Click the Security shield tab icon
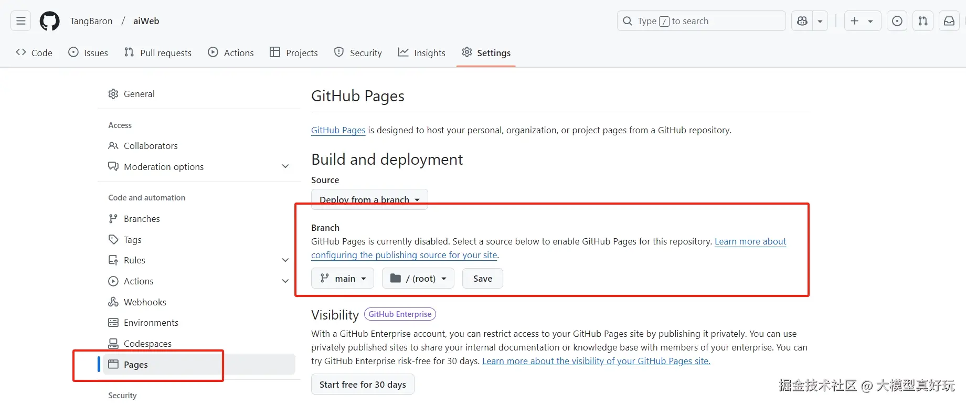Image resolution: width=966 pixels, height=404 pixels. pos(339,52)
